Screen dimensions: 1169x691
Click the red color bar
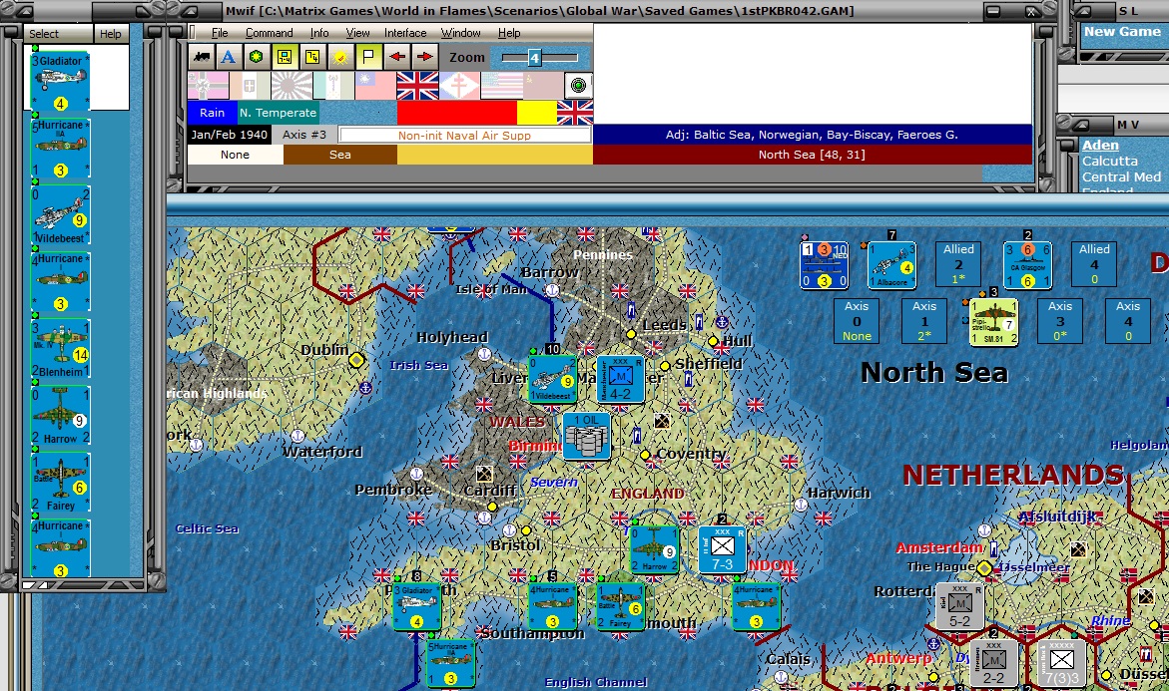tap(456, 113)
